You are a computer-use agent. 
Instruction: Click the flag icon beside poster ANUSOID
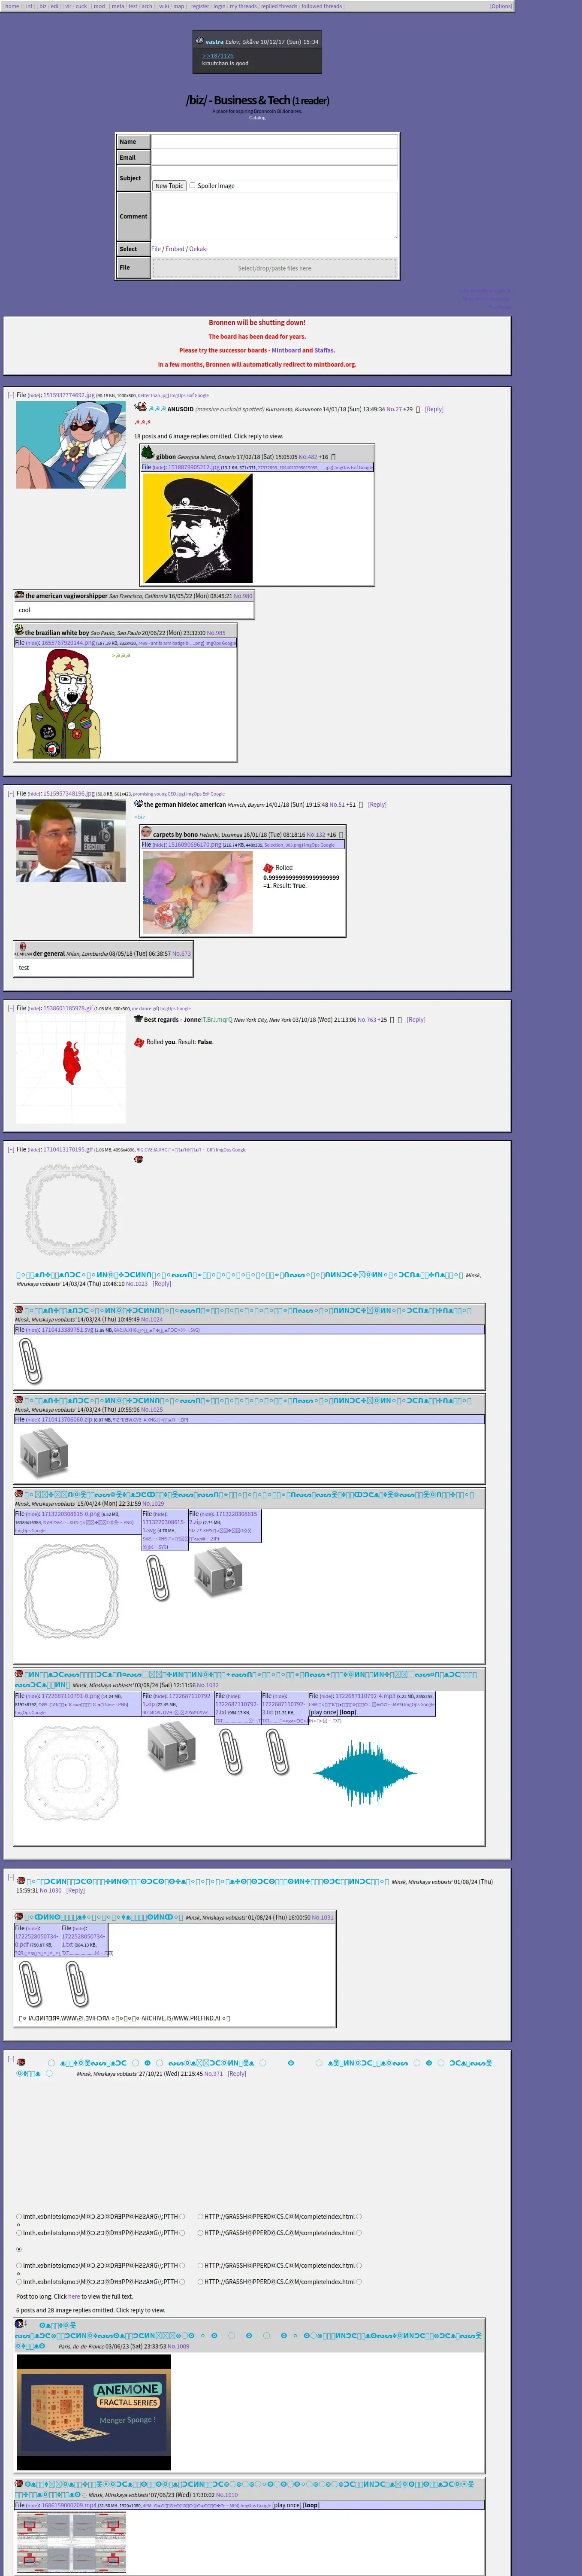point(141,406)
